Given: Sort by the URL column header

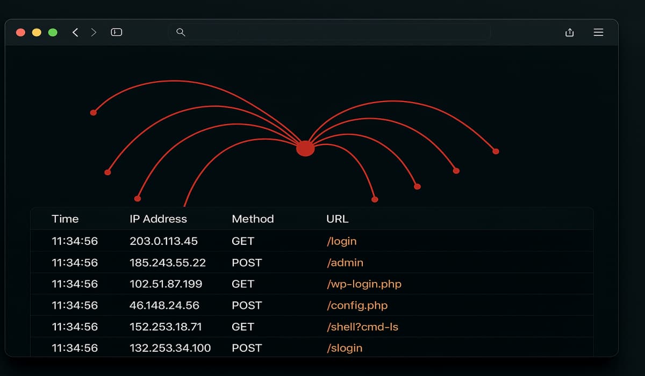Looking at the screenshot, I should (x=337, y=219).
